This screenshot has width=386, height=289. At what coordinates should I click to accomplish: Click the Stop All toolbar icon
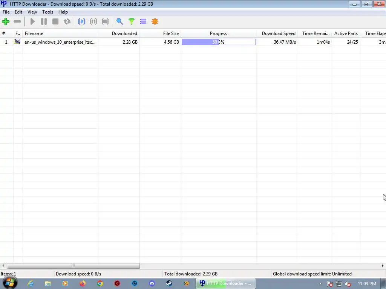(105, 21)
